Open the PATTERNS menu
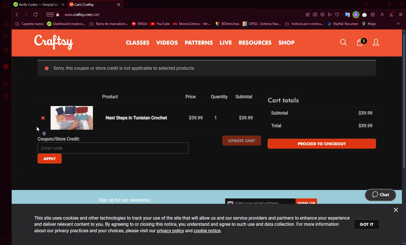406x245 pixels. (199, 43)
